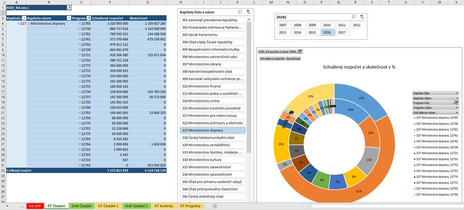Add a new sheet with the plus icon

(x=215, y=206)
